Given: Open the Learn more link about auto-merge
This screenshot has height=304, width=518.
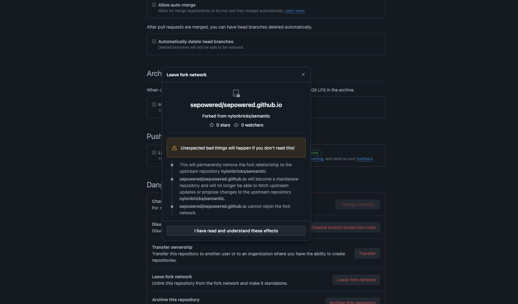Looking at the screenshot, I should (x=294, y=11).
